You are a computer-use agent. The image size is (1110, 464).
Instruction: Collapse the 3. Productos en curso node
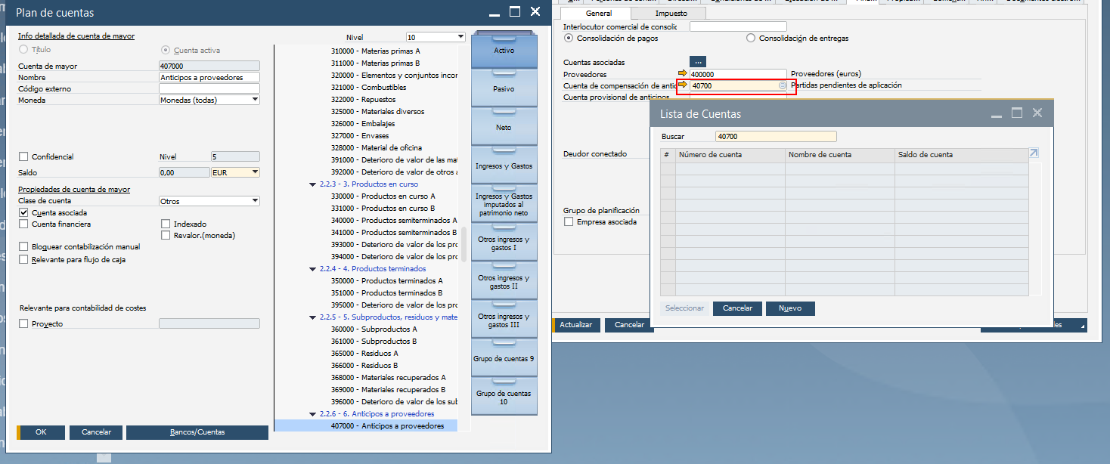pyautogui.click(x=313, y=184)
